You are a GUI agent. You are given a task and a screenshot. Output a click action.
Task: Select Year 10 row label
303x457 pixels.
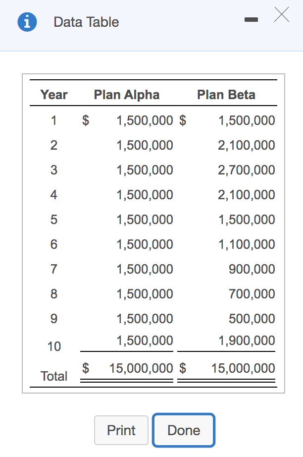53,346
